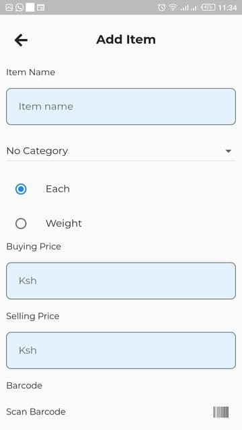This screenshot has width=242, height=430.
Task: Tap the alarm clock status icon
Action: 161,7
